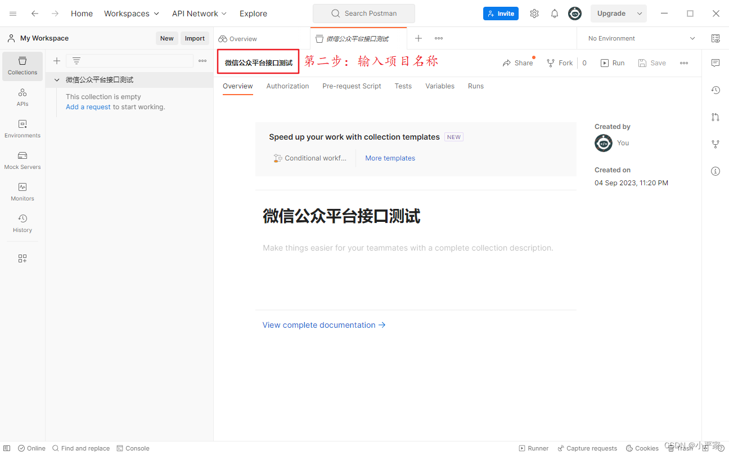Switch to the Variables tab
The height and width of the screenshot is (455, 729).
[440, 86]
